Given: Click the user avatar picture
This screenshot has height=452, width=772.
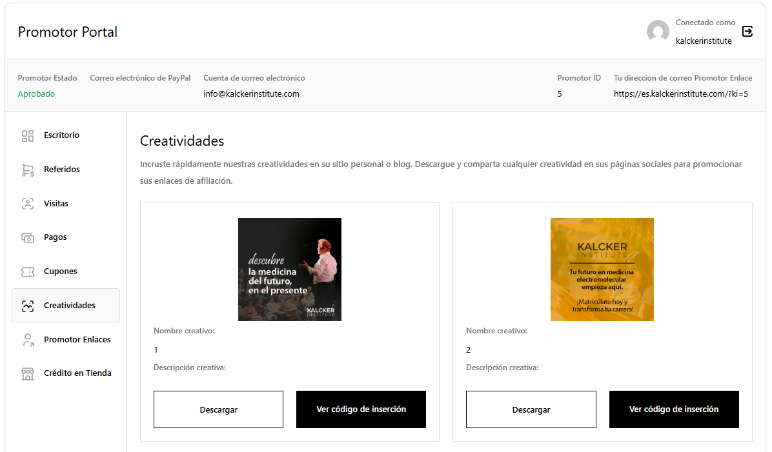Looking at the screenshot, I should pos(658,32).
